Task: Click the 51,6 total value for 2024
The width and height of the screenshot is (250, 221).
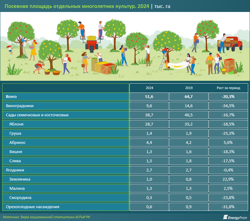Action: coord(149,96)
